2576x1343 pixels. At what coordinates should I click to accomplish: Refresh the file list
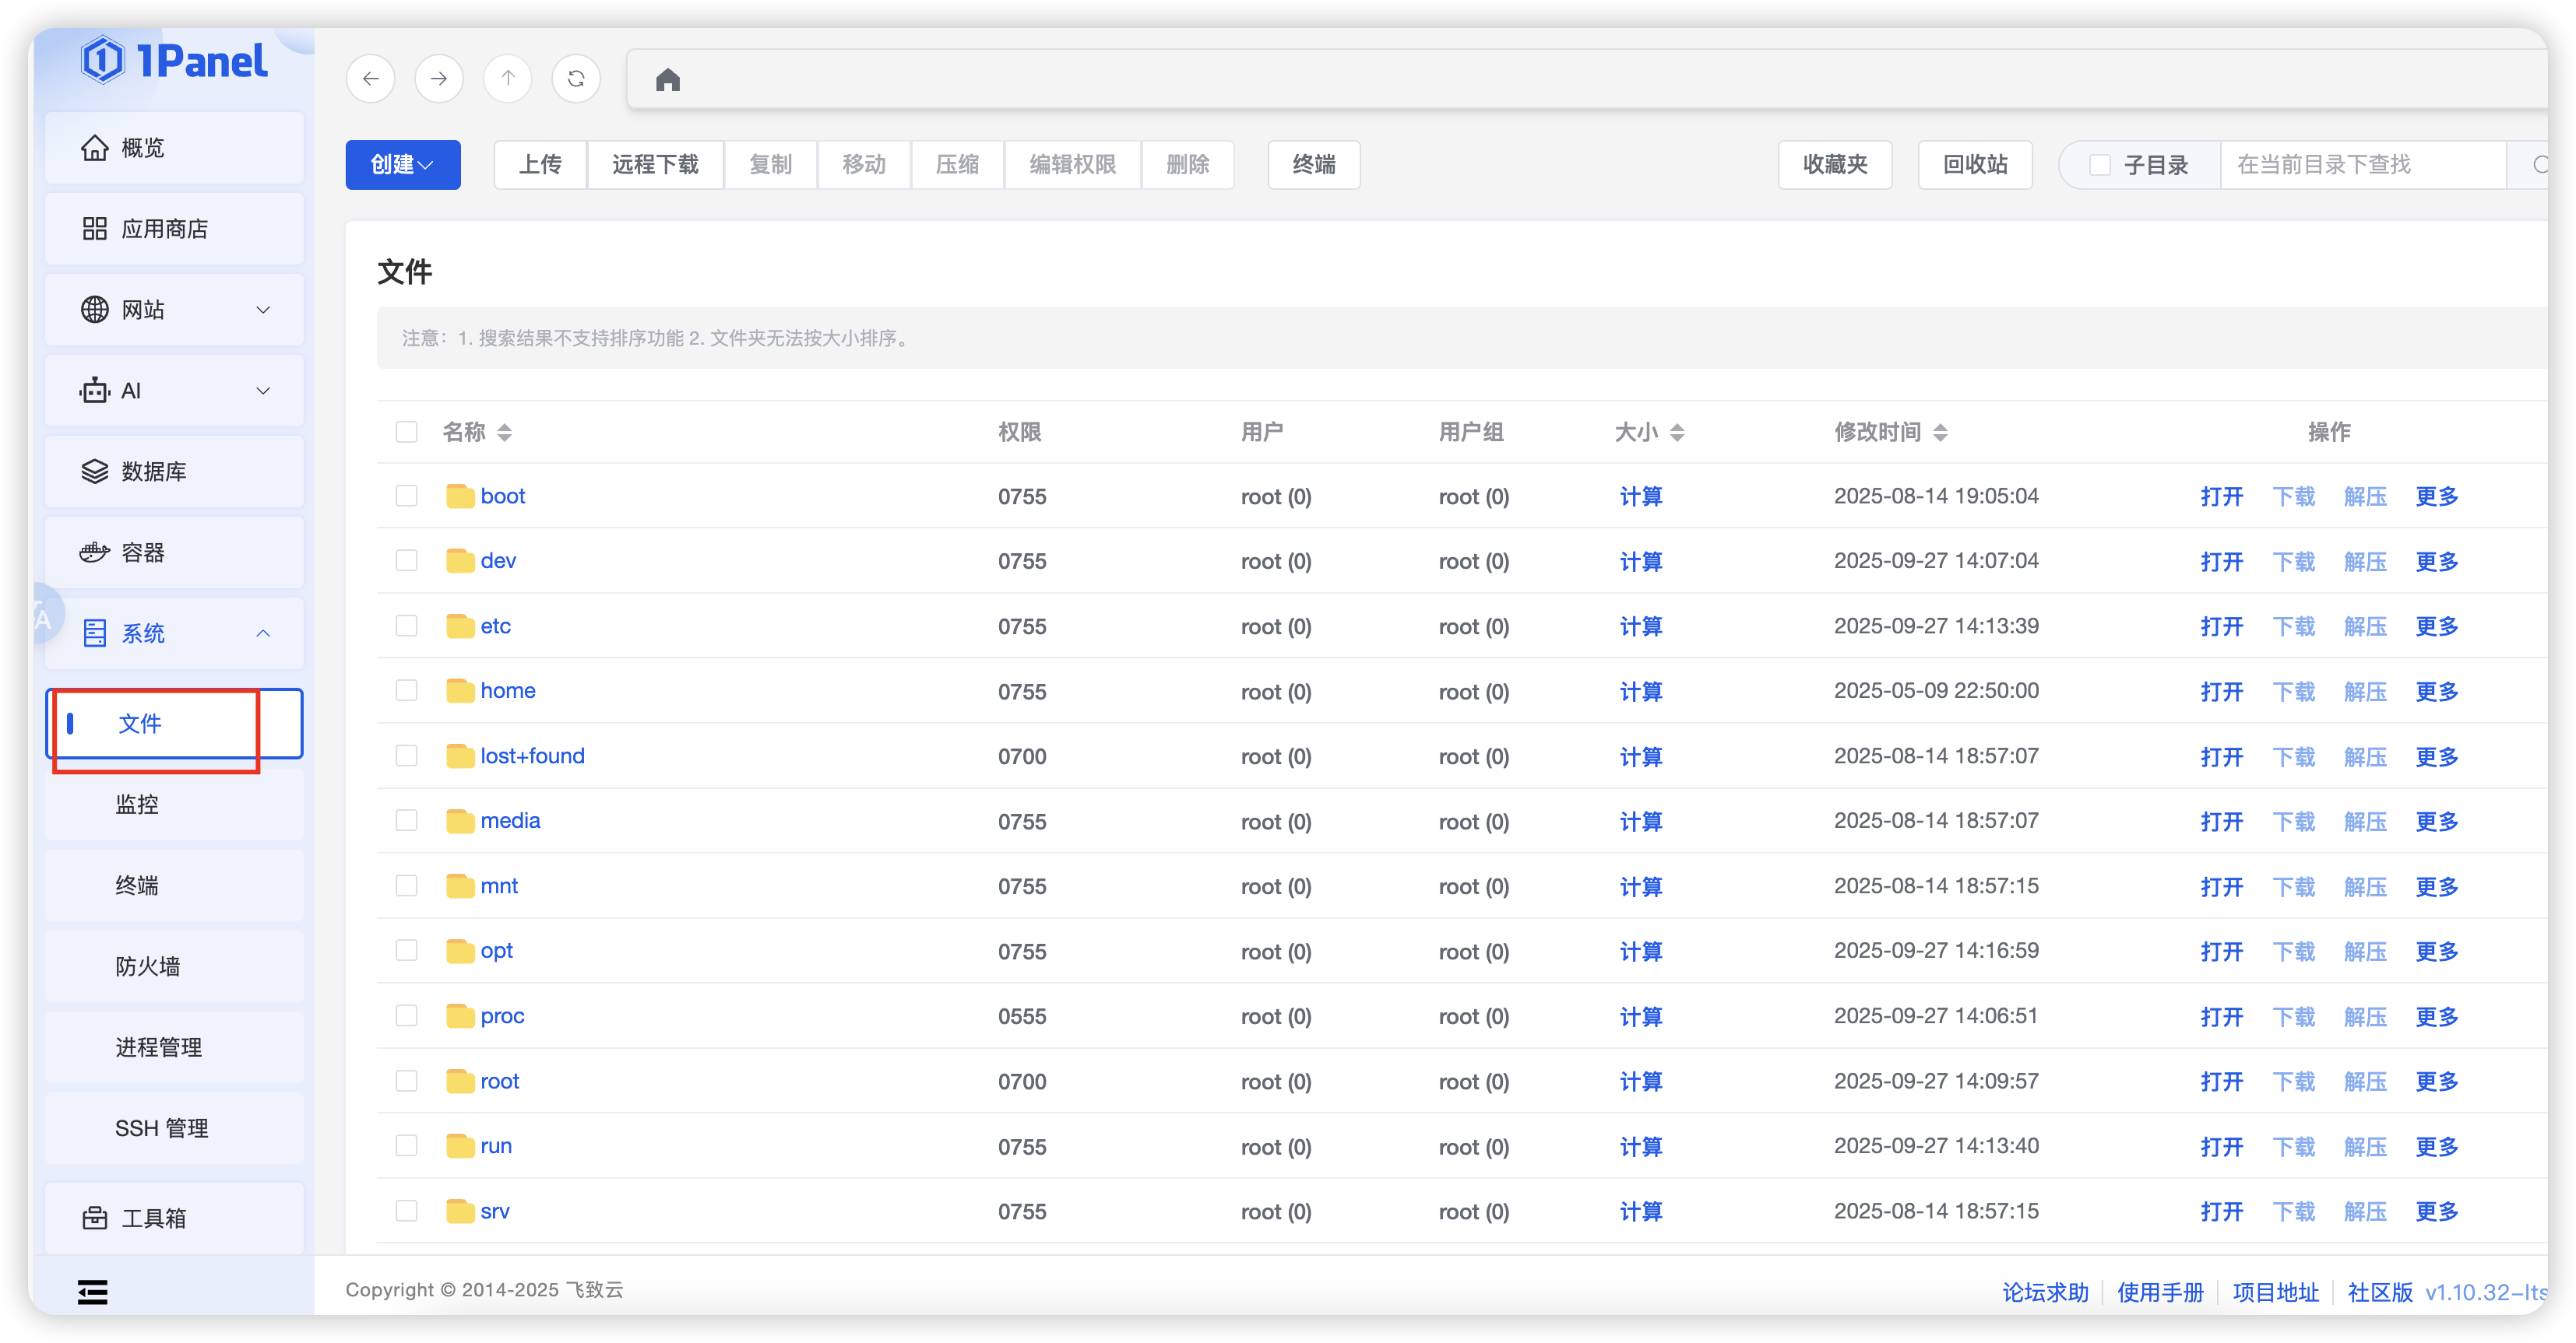point(576,79)
